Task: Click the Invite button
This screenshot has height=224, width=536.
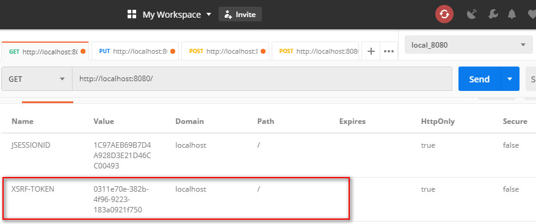Action: pyautogui.click(x=240, y=15)
